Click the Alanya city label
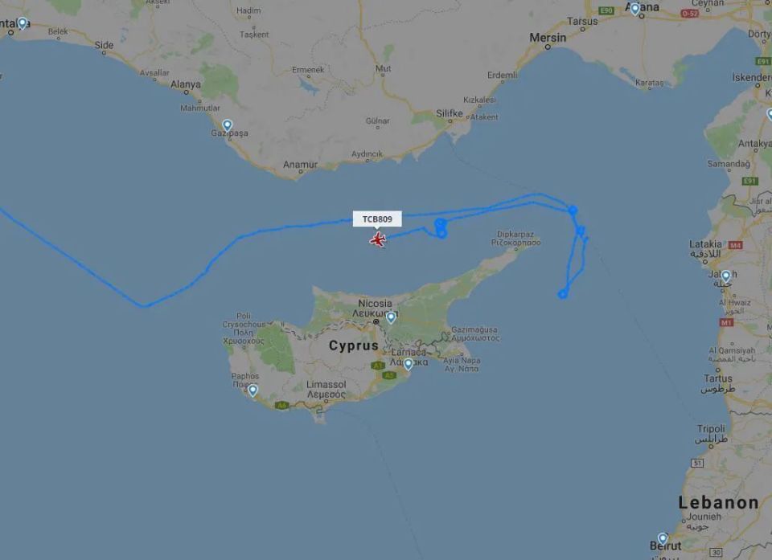Image resolution: width=772 pixels, height=560 pixels. point(186,84)
